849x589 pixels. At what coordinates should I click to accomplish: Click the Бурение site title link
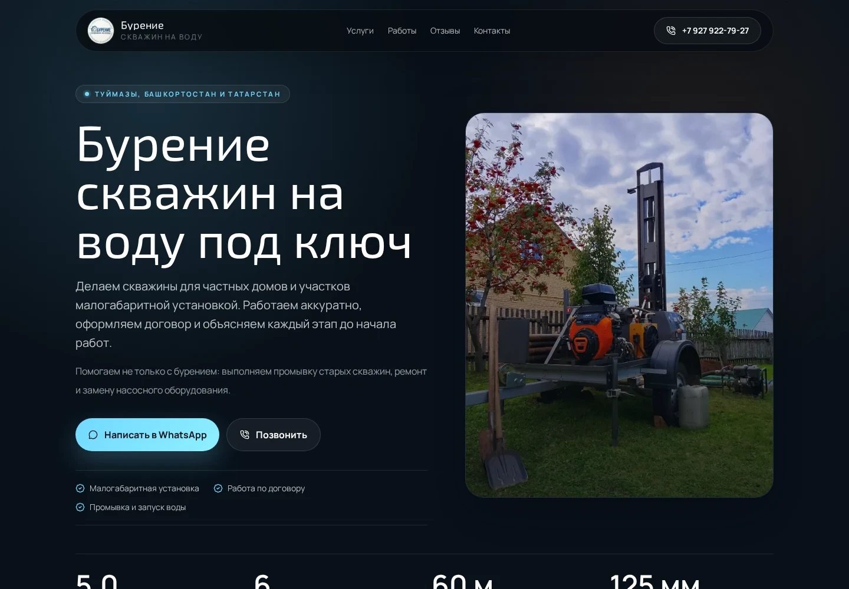(142, 25)
